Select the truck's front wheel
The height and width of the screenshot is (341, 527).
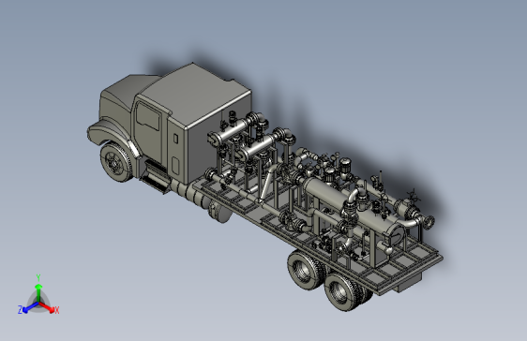pyautogui.click(x=115, y=163)
